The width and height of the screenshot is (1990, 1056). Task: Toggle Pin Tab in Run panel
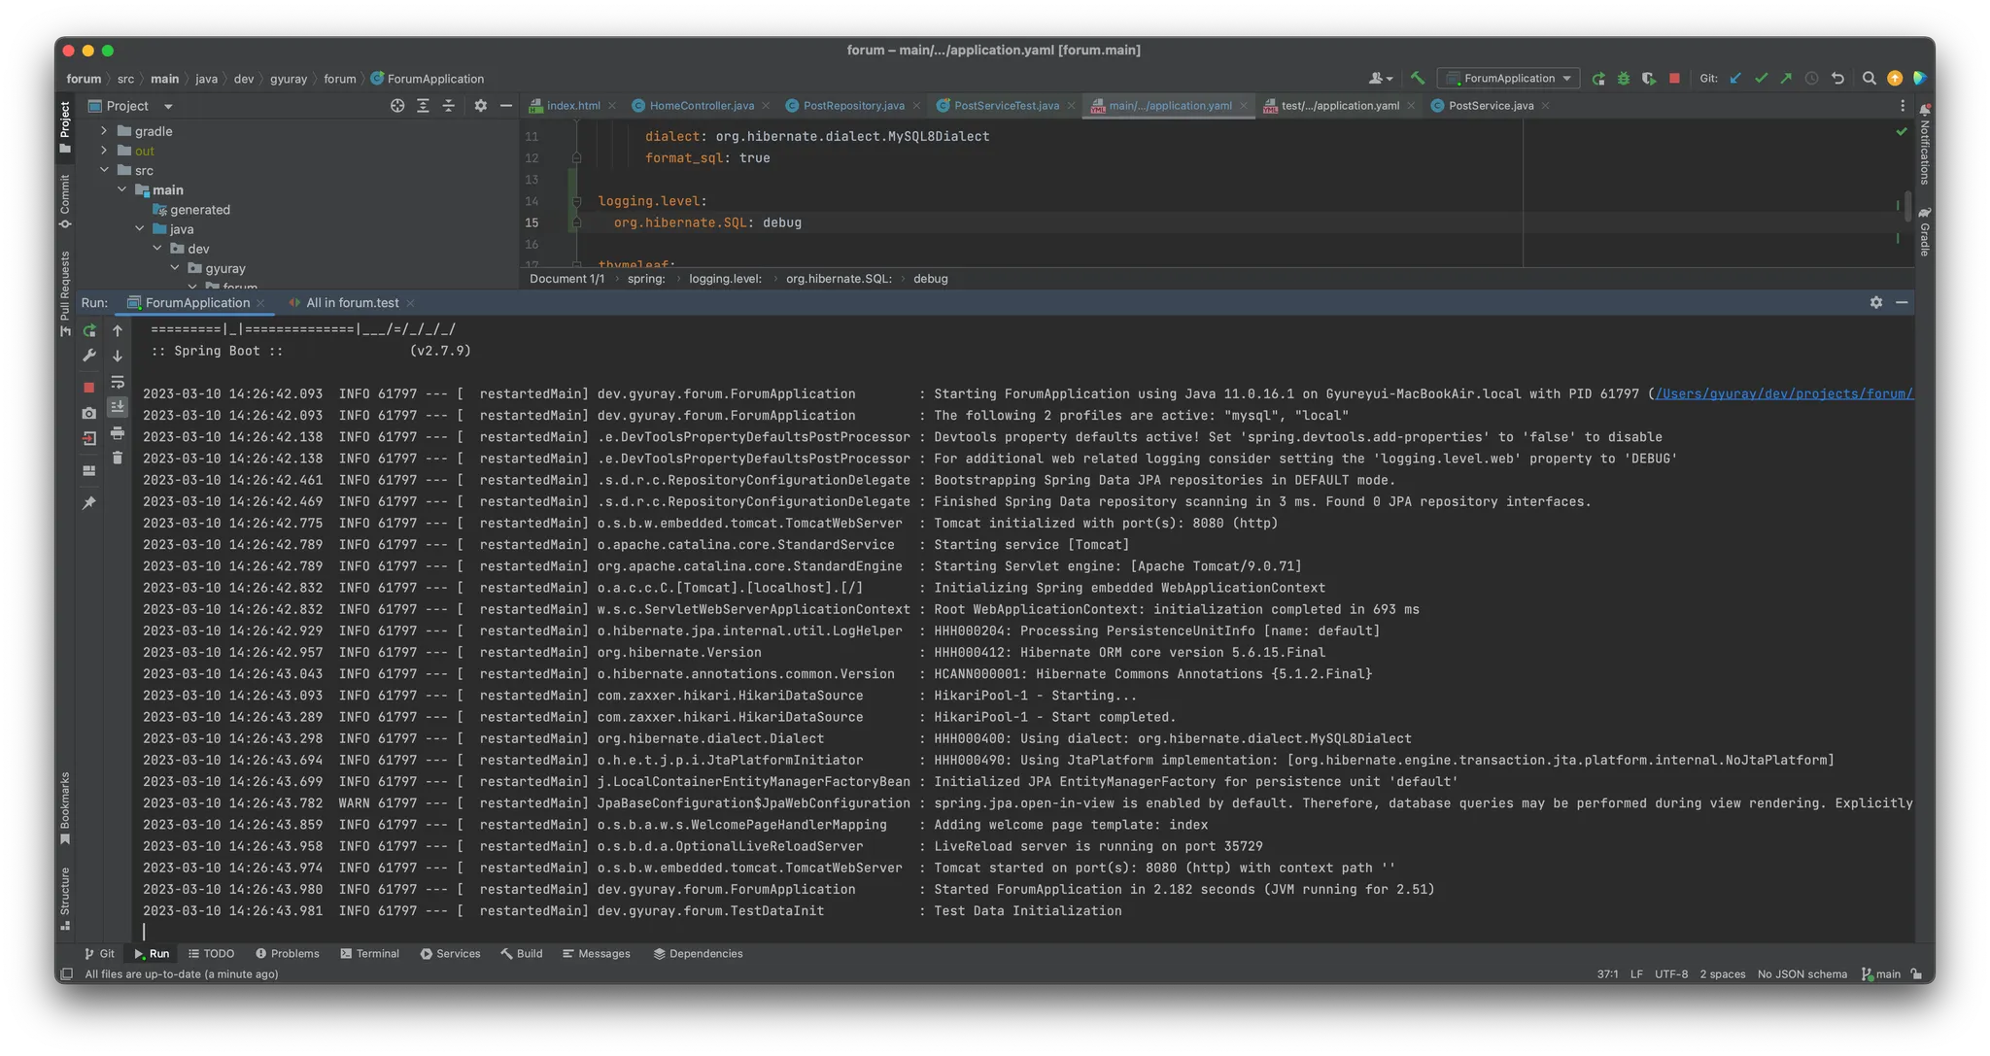(89, 502)
